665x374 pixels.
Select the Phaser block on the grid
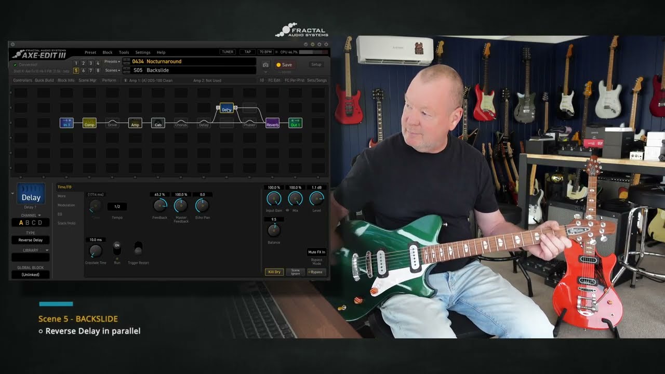point(249,123)
